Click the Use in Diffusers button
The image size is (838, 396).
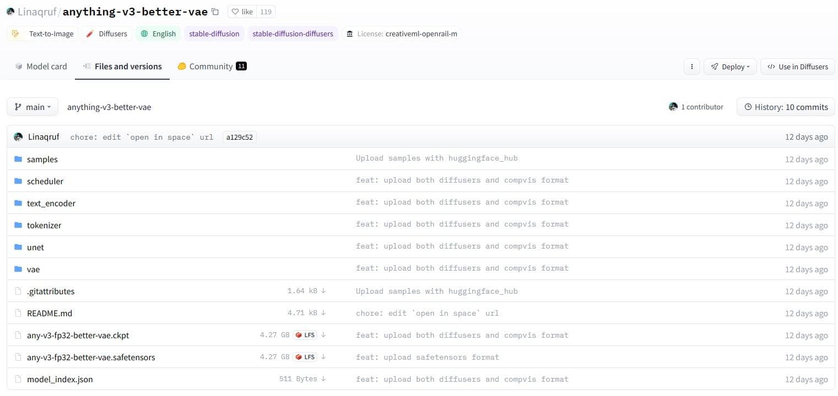[x=797, y=67]
